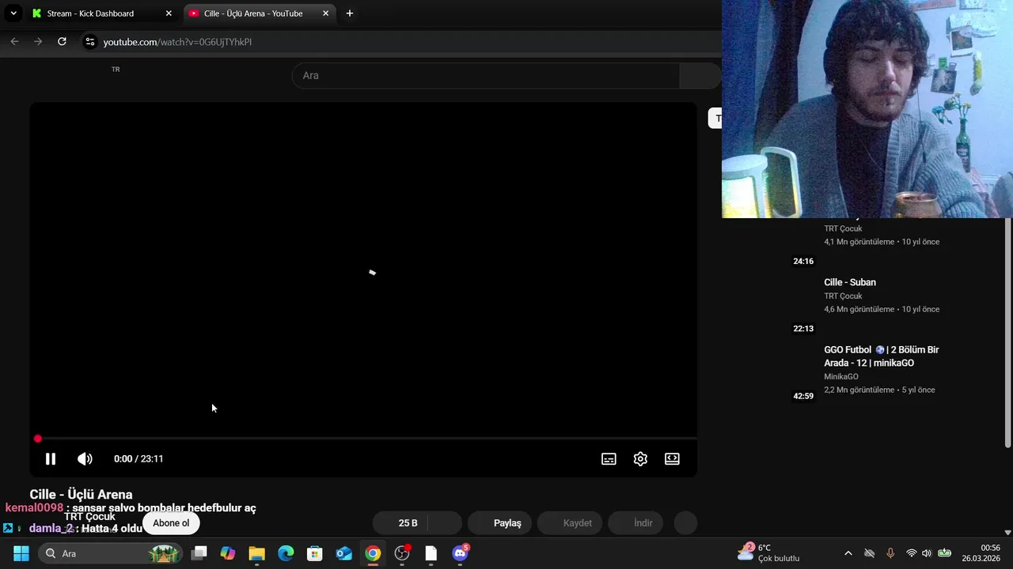Click the page vertical scrollbar
The width and height of the screenshot is (1013, 569).
[1007, 332]
